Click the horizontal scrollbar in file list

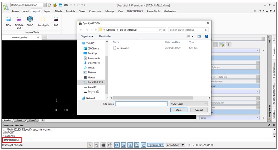[x=153, y=98]
